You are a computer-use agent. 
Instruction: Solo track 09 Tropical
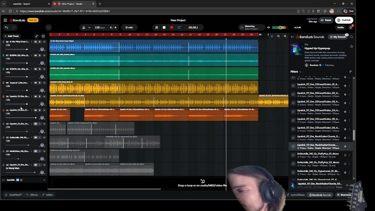(40, 83)
